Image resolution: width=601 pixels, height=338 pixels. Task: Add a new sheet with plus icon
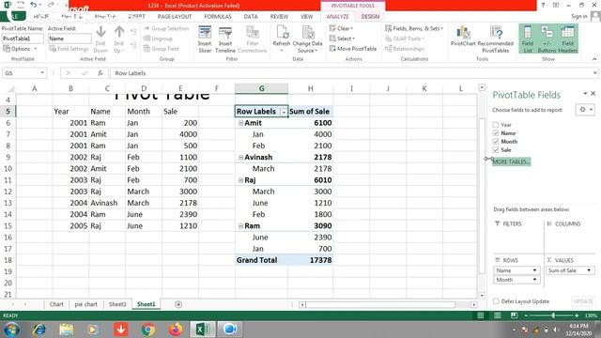click(x=178, y=304)
